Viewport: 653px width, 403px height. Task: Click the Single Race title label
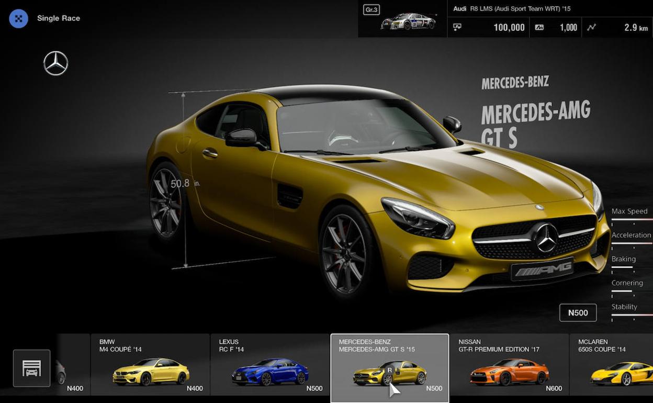[x=59, y=18]
